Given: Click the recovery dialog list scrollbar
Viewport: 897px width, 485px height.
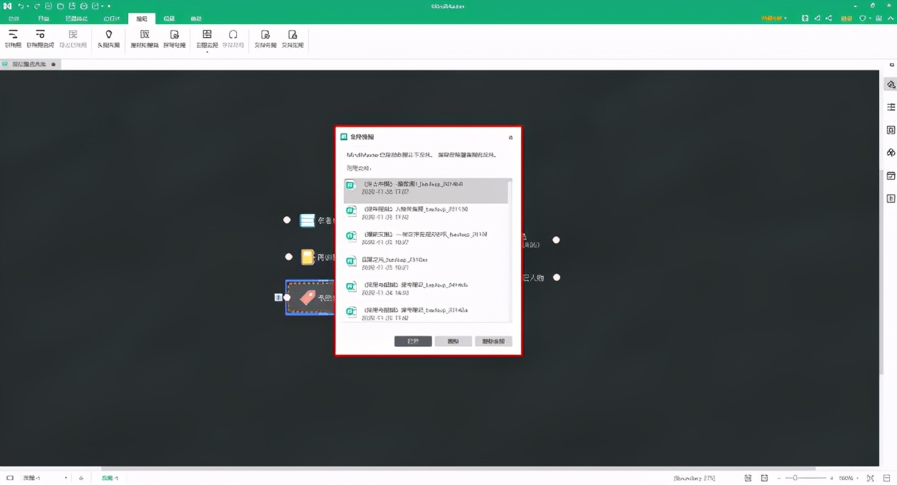Looking at the screenshot, I should [x=509, y=250].
